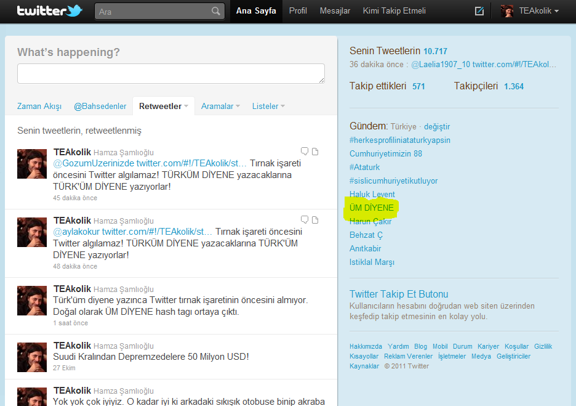This screenshot has width=576, height=406.
Task: Expand the Retweetler tab dropdown
Action: click(186, 107)
